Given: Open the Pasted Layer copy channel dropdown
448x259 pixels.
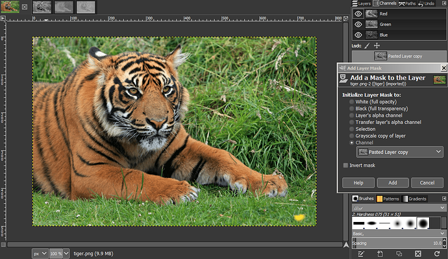Looking at the screenshot, I should (x=400, y=152).
